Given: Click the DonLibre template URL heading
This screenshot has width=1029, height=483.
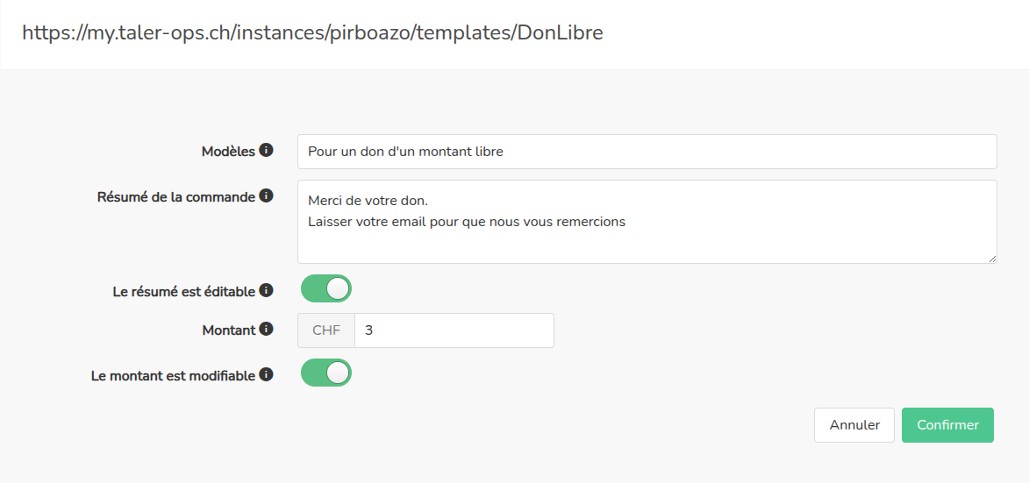Looking at the screenshot, I should [312, 33].
